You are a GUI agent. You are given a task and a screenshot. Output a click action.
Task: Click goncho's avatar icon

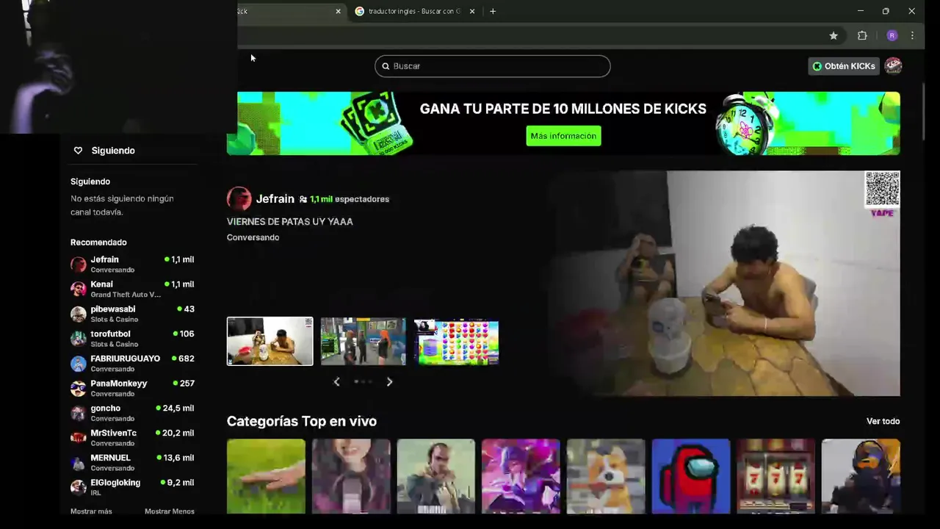pyautogui.click(x=79, y=413)
